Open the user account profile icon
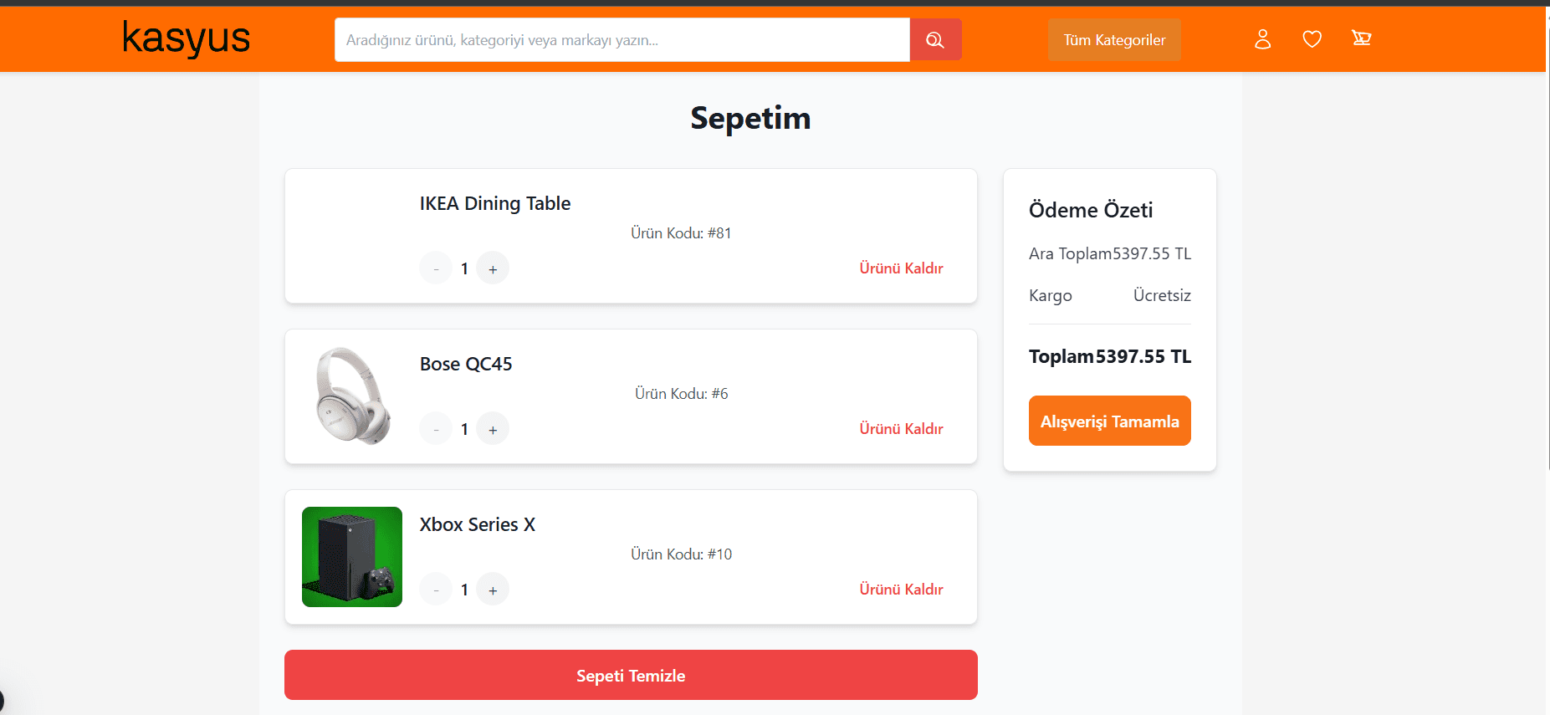The height and width of the screenshot is (715, 1550). point(1262,39)
